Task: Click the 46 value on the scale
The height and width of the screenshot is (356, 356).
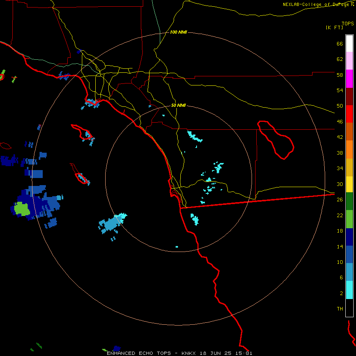Action: (x=340, y=122)
